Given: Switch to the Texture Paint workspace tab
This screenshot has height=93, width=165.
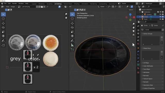Looking at the screenshot, I should pyautogui.click(x=68, y=4).
